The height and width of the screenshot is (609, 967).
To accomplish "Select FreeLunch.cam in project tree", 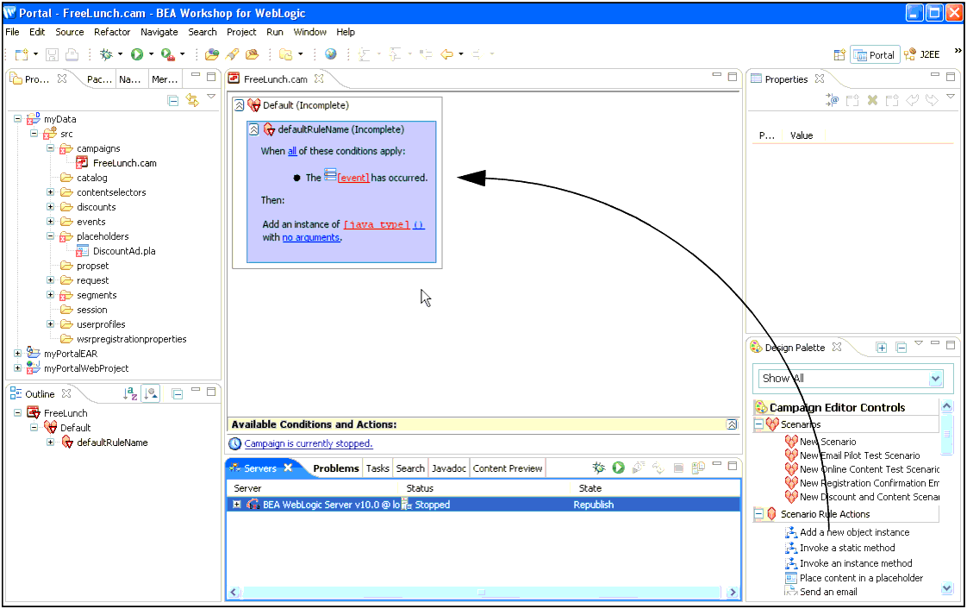I will click(x=125, y=163).
